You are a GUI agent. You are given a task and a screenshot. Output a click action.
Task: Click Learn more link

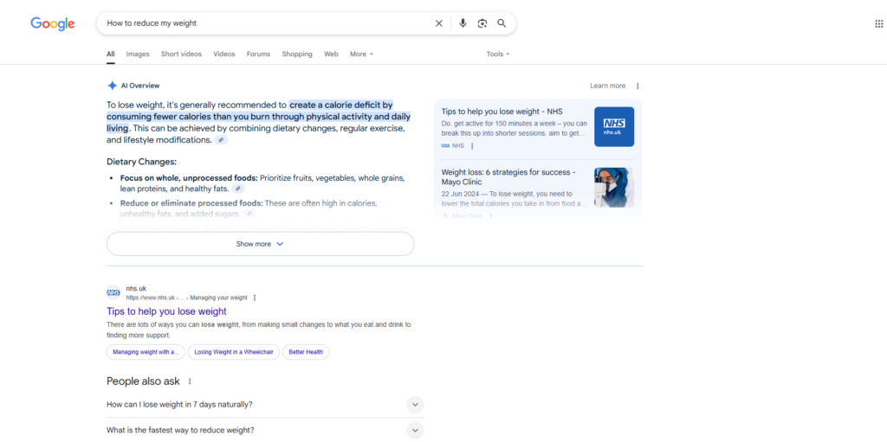coord(607,86)
